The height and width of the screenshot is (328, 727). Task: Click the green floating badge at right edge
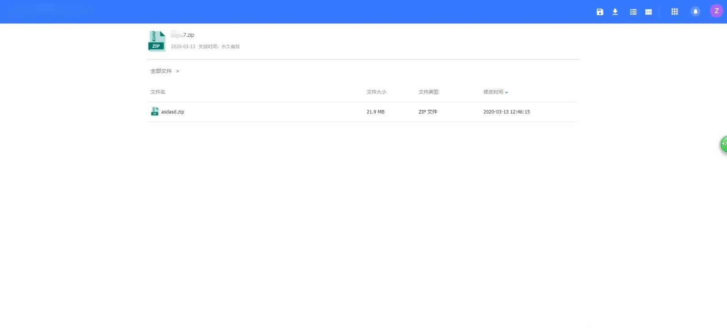pos(723,144)
